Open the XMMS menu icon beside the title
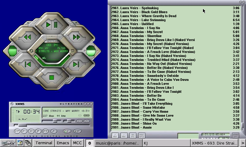Viewport: 246px width, 147px height. tap(12, 104)
